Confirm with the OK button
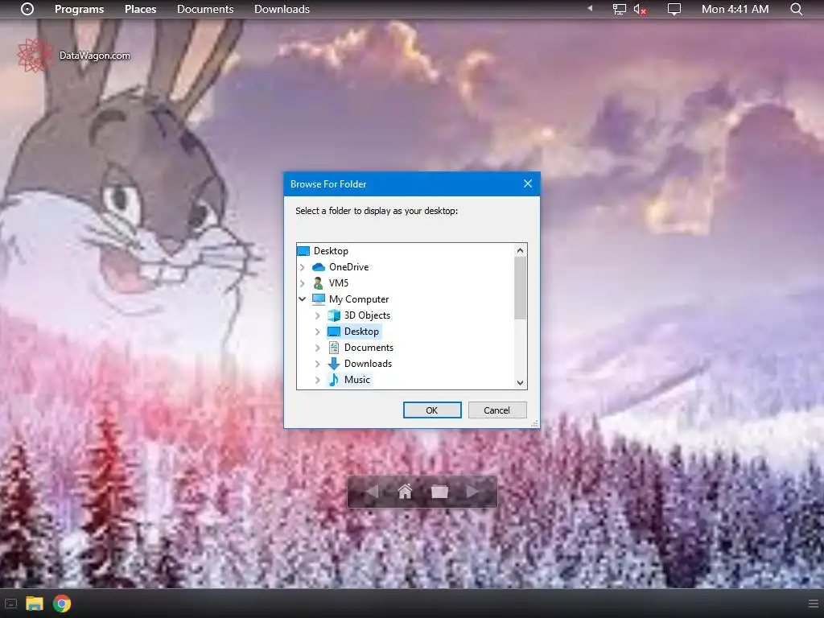 (432, 410)
